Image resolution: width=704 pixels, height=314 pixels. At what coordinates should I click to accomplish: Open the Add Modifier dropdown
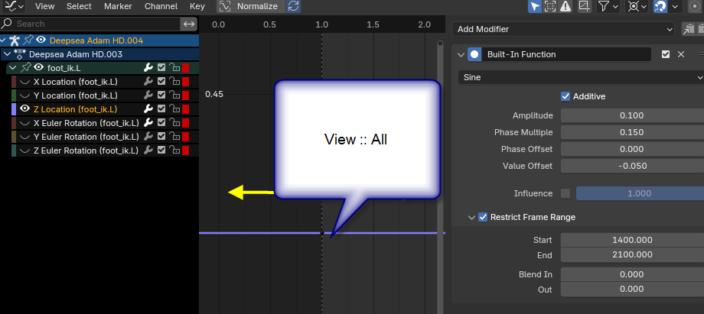(563, 29)
